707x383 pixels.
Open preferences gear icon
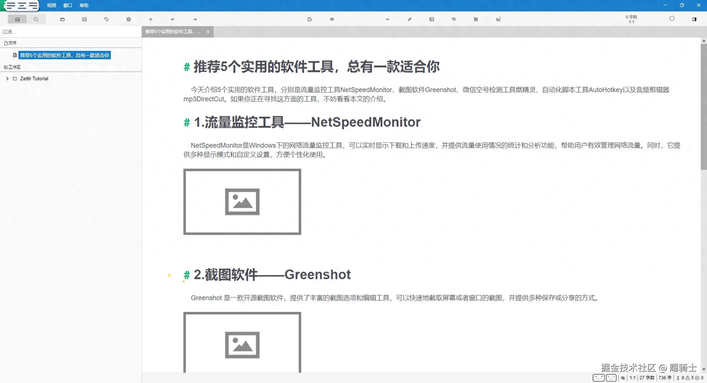pyautogui.click(x=129, y=19)
